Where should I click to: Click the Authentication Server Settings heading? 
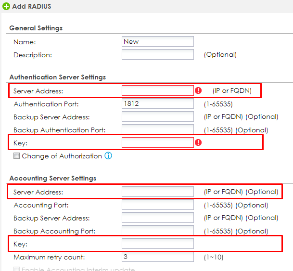58,77
